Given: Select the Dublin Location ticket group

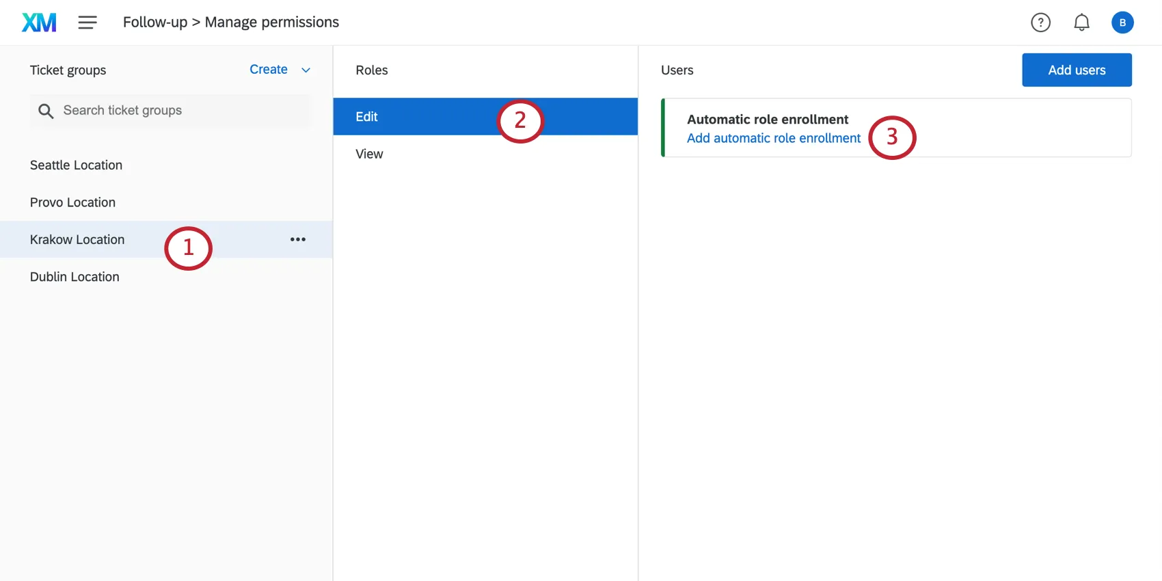Looking at the screenshot, I should (x=75, y=277).
